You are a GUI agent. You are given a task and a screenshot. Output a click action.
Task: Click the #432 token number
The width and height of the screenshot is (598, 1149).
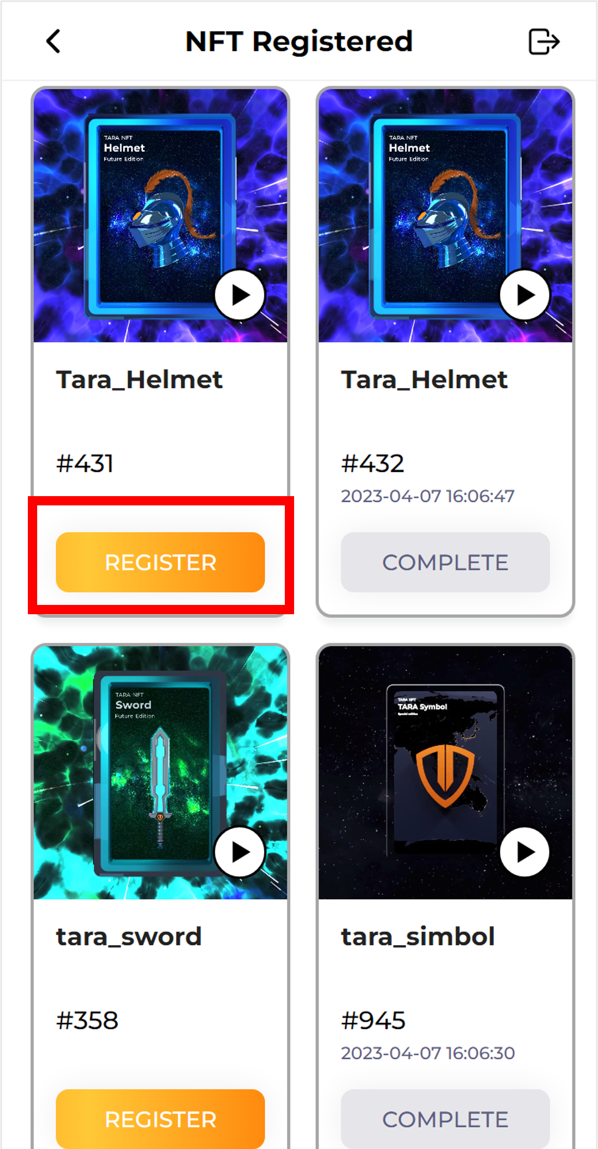(x=373, y=463)
